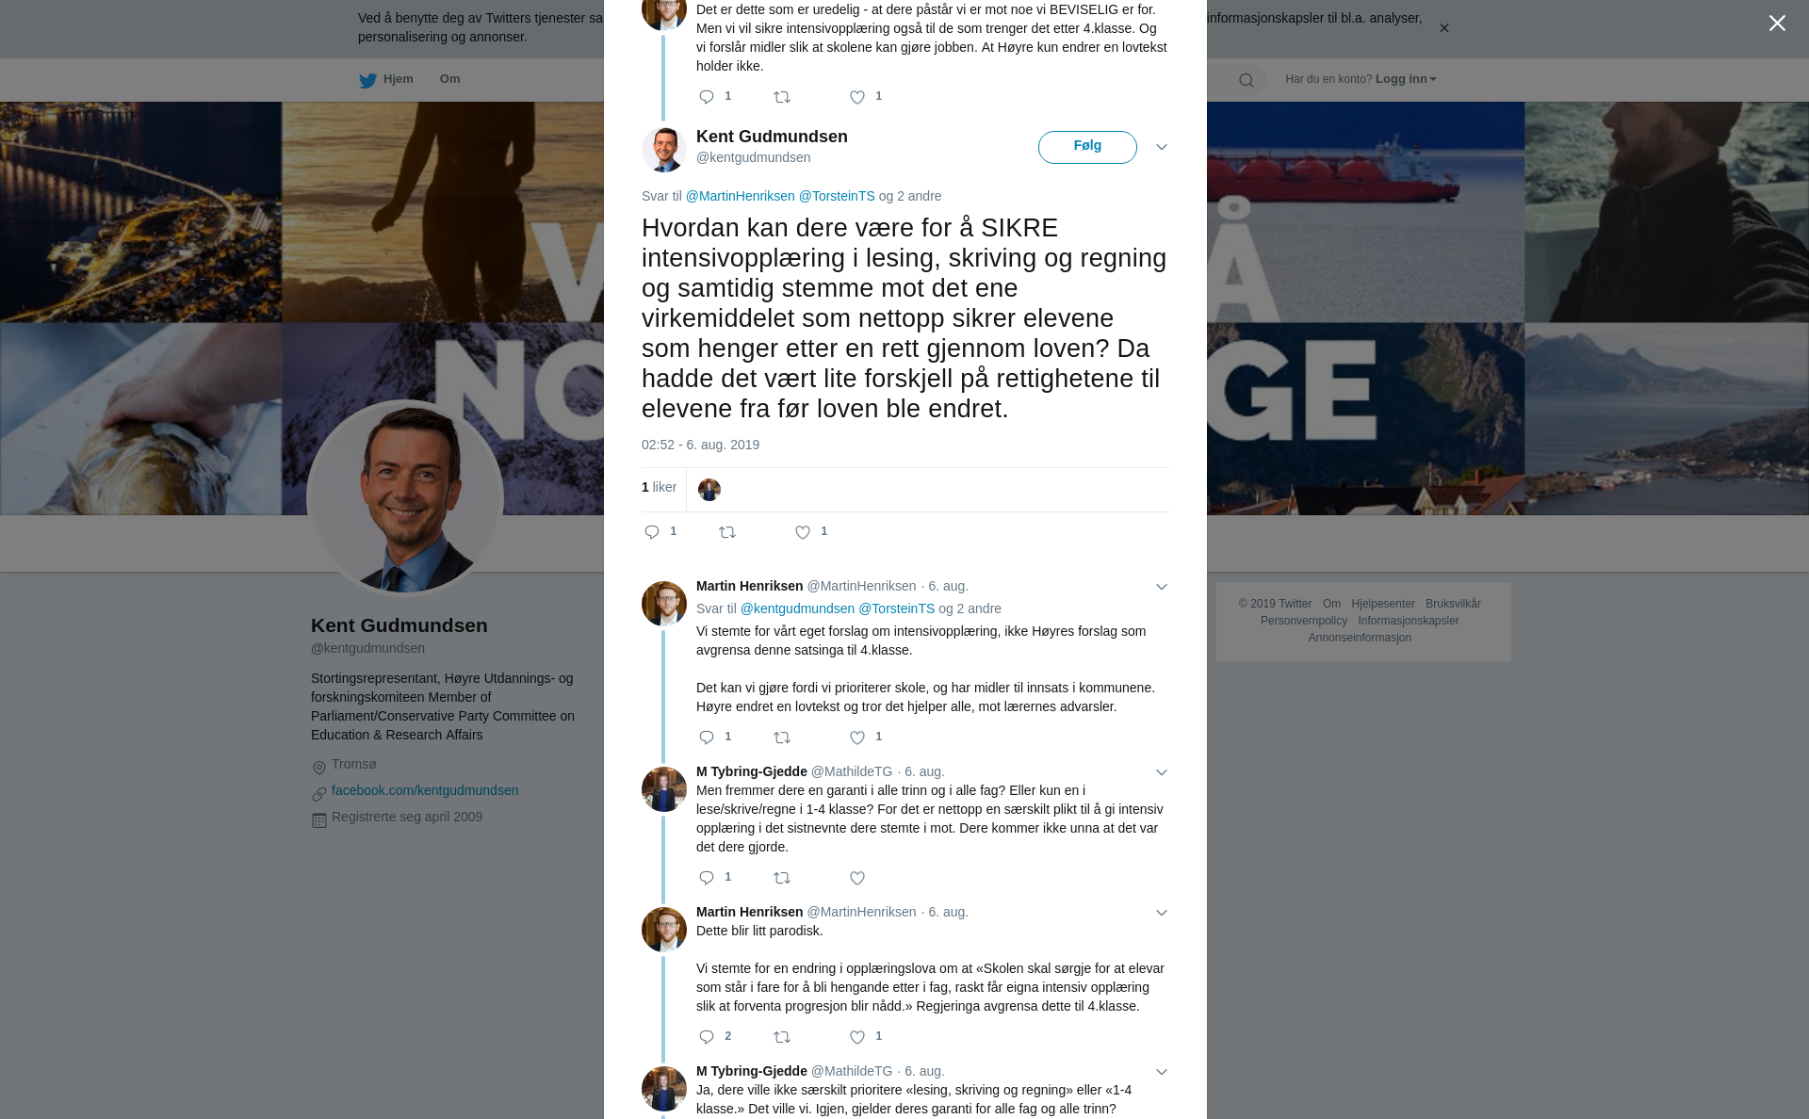Open facebook.com/kentgudmundsen profile link
1809x1119 pixels.
click(425, 790)
